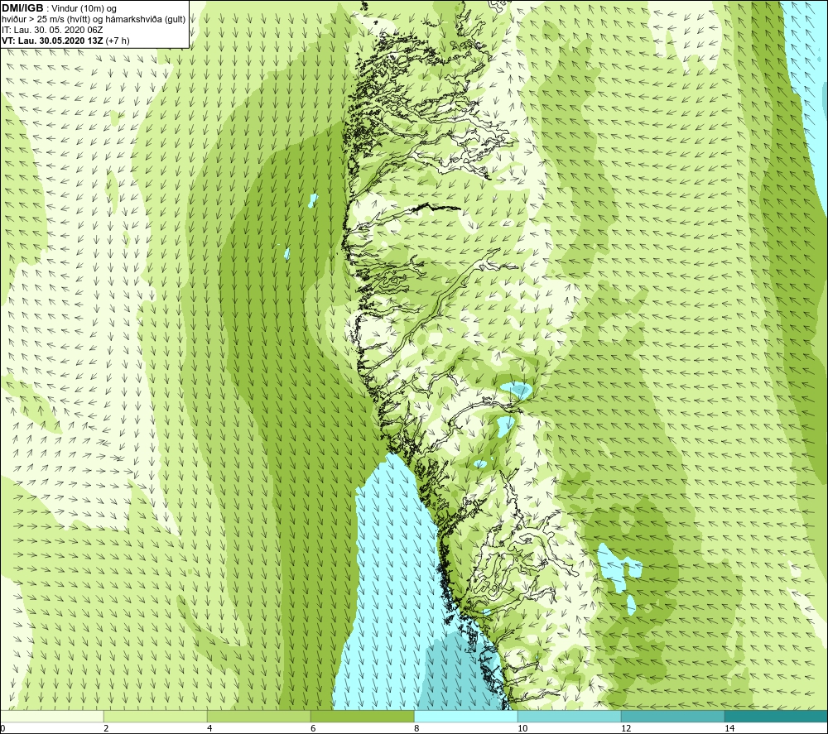The height and width of the screenshot is (734, 828).
Task: Click the legend tick label '2'
Action: click(x=106, y=728)
